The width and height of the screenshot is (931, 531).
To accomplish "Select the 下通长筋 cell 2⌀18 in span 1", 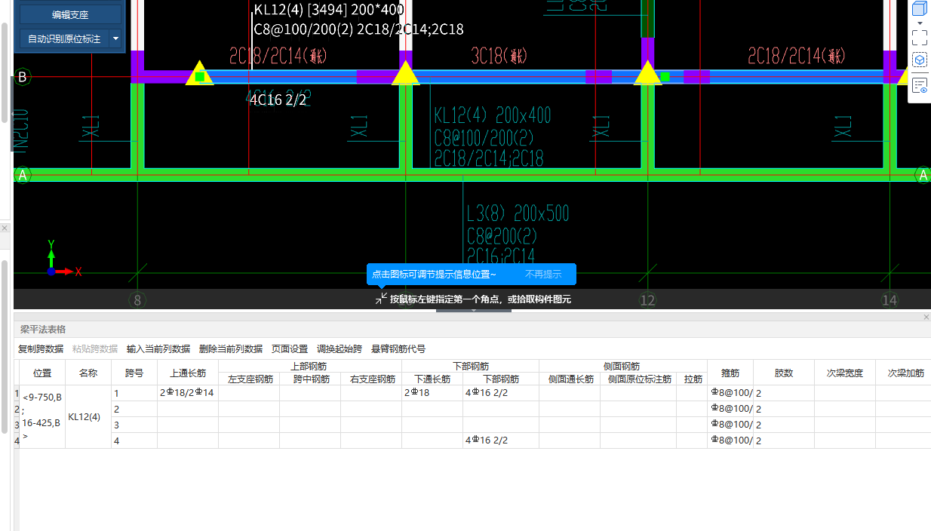I will [432, 393].
